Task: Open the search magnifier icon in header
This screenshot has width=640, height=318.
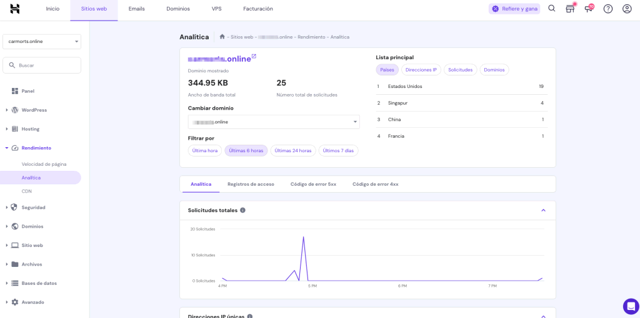Action: 551,9
